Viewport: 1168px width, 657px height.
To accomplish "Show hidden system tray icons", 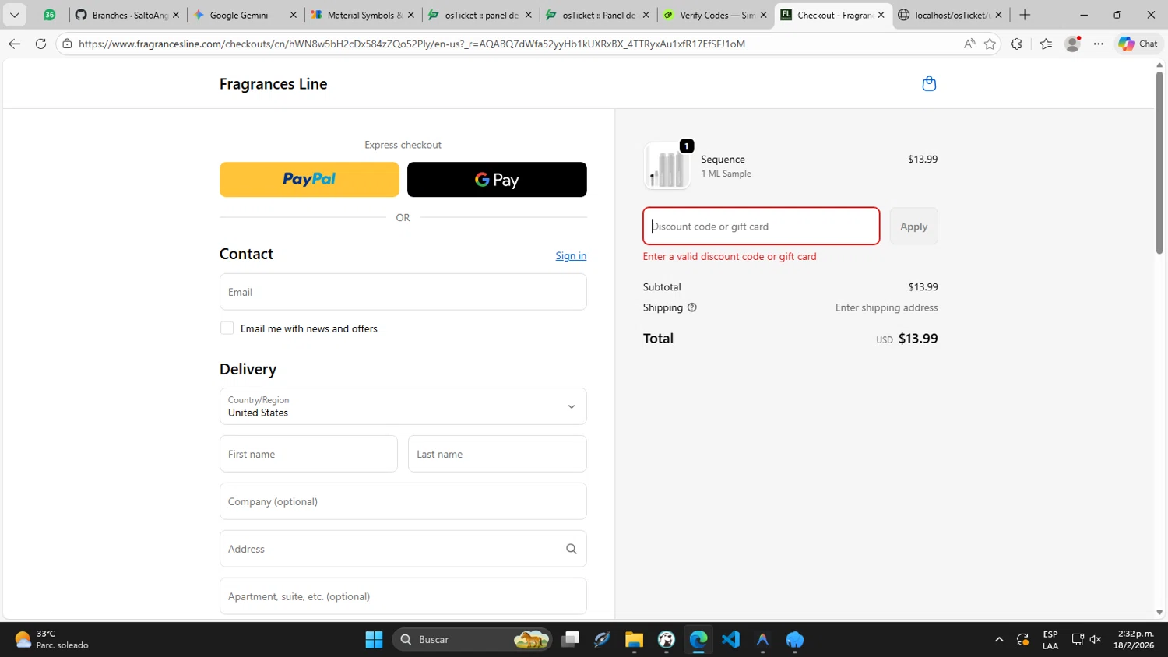I will tap(999, 639).
